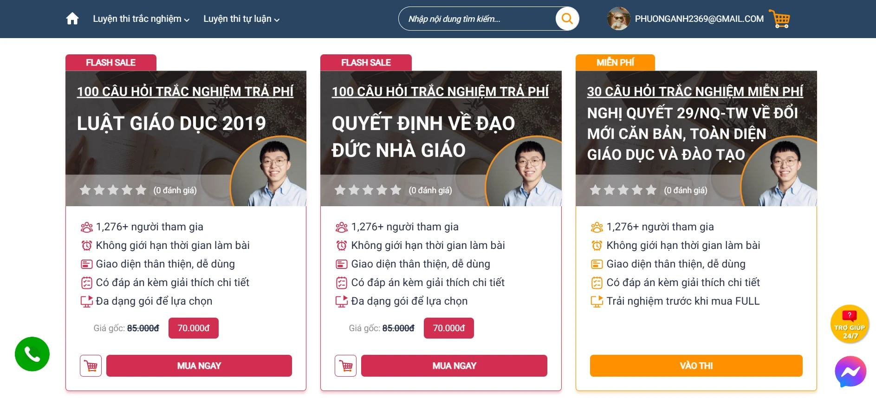Open the Nghị quyết 29/NQ-TW course title
Image resolution: width=876 pixels, height=398 pixels.
pos(692,134)
